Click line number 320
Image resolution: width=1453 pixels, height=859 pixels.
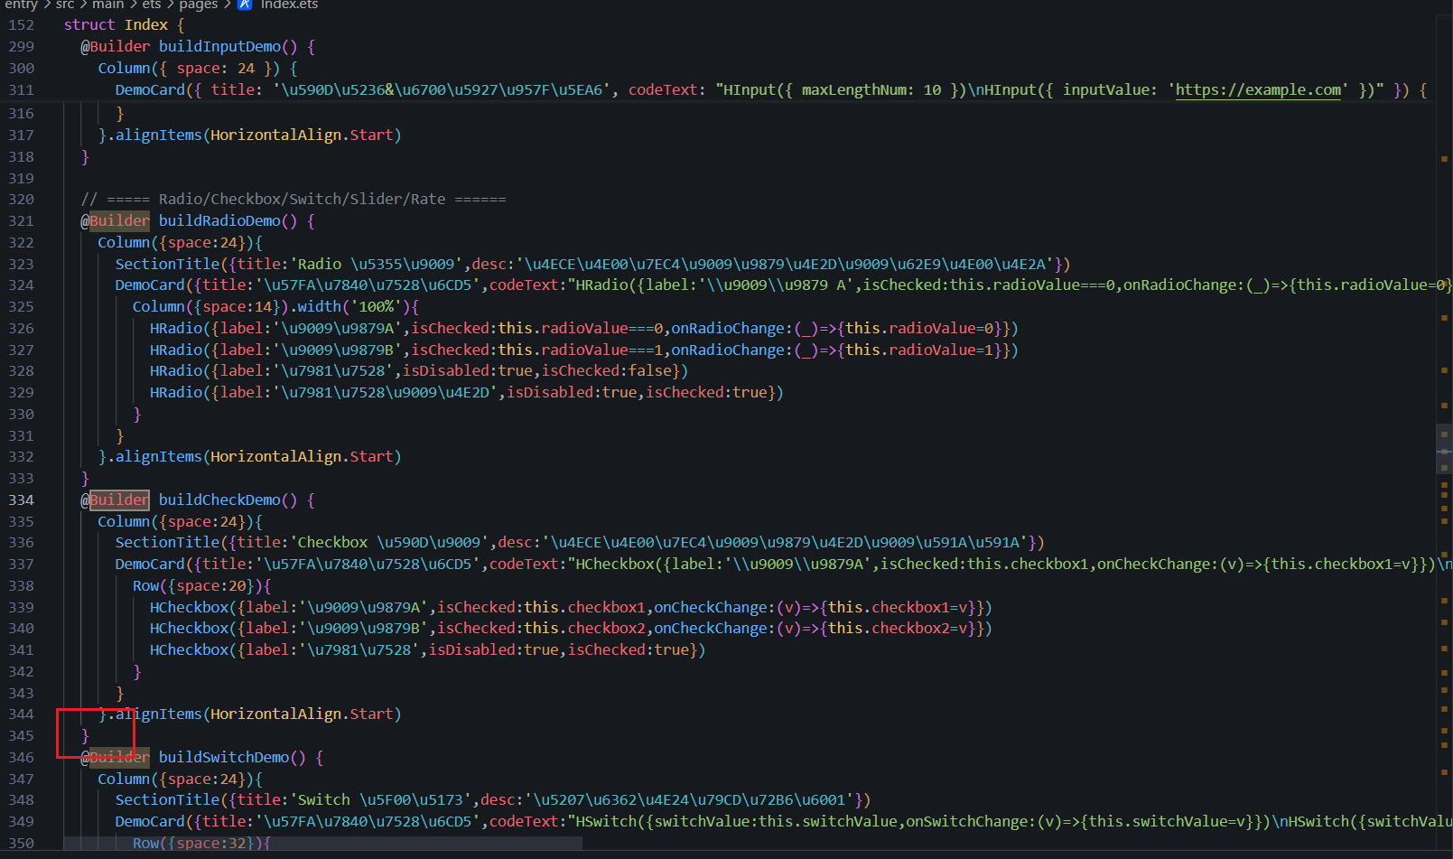tap(21, 199)
